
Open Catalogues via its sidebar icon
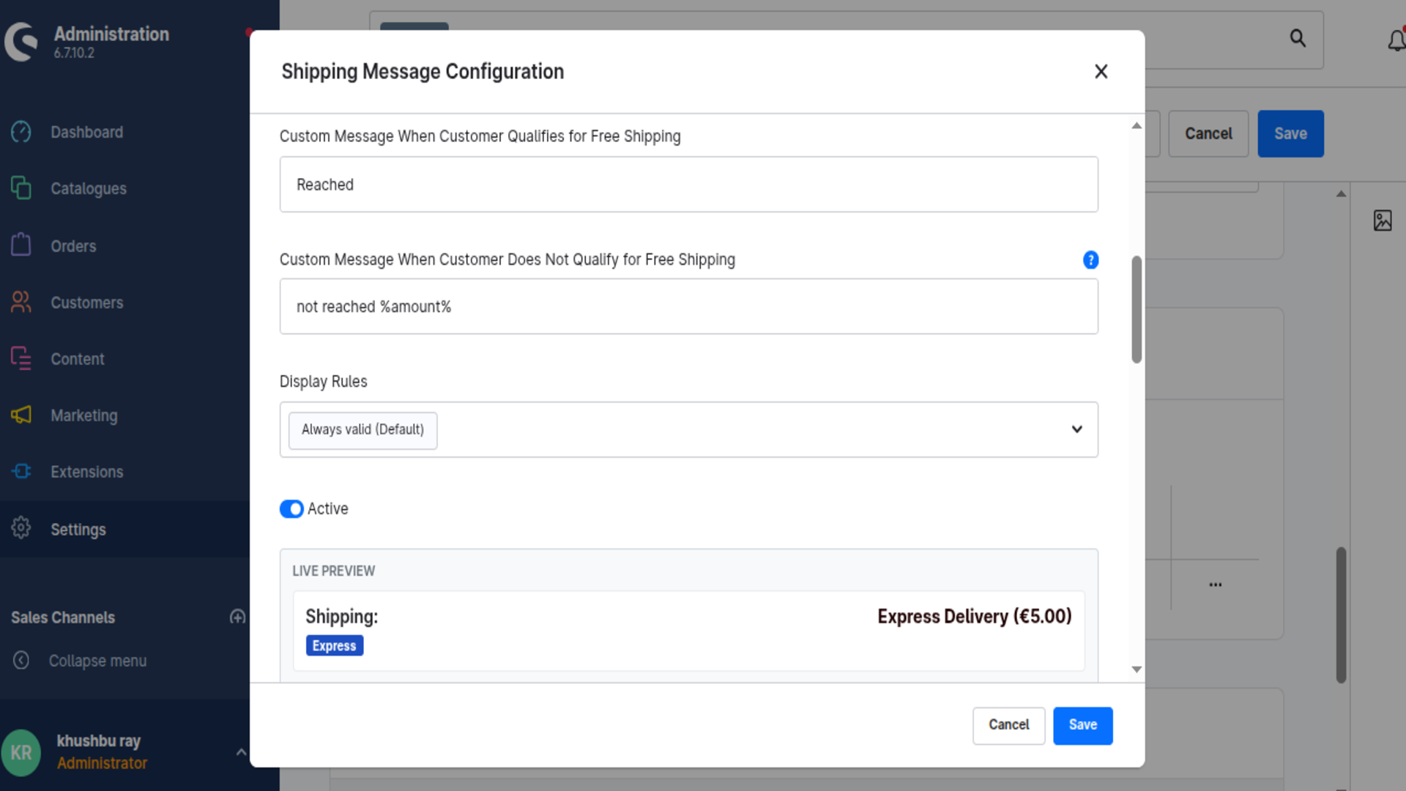[x=21, y=188]
